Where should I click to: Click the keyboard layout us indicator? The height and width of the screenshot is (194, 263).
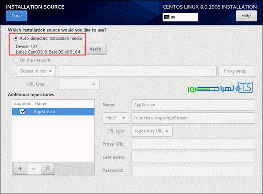tap(180, 17)
